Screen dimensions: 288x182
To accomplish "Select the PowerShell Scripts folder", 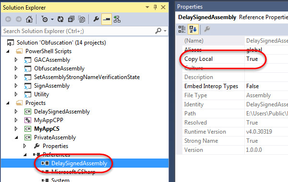I will click(x=48, y=51).
